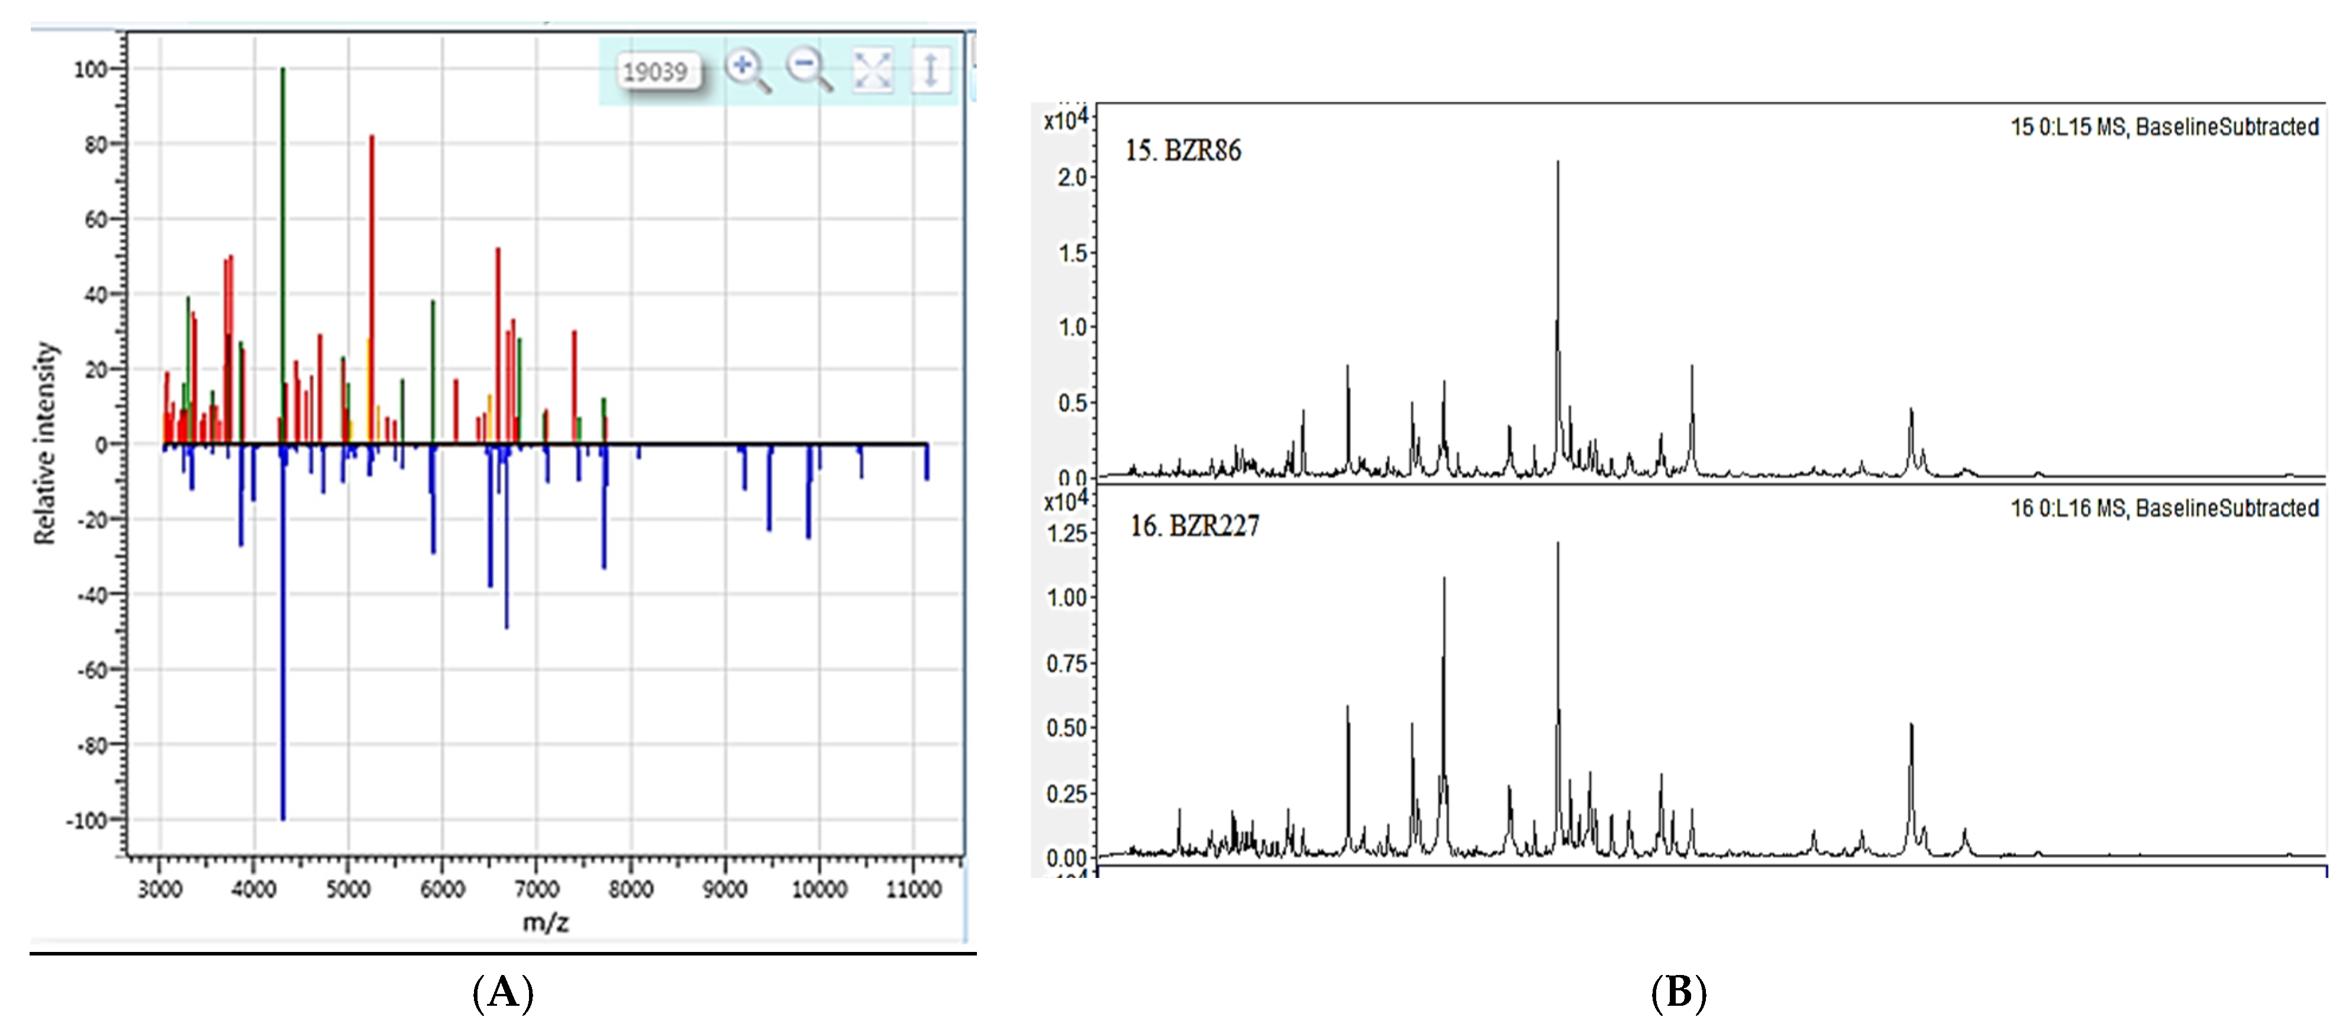Image resolution: width=2342 pixels, height=1030 pixels.
Task: Click the 3000 tick label on m/z axis
Action: pos(160,889)
